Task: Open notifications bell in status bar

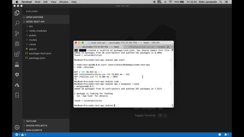Action: click(x=226, y=135)
